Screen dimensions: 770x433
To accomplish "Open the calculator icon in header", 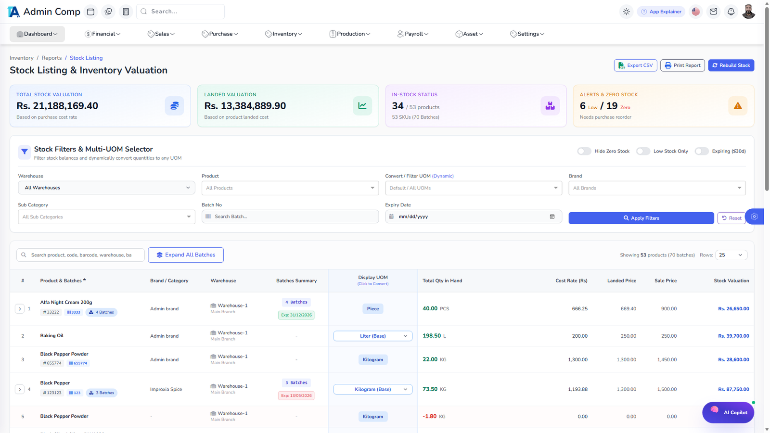I will 126,12.
